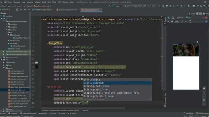Click the Debug app bug icon
209x117 pixels.
point(170,6)
